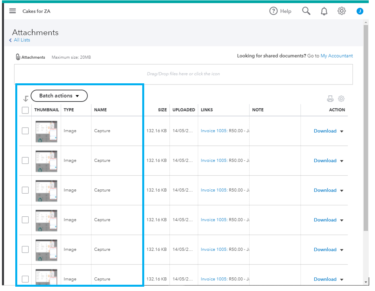Open the user profile avatar J
Screen dimensions: 375x291
click(x=360, y=11)
